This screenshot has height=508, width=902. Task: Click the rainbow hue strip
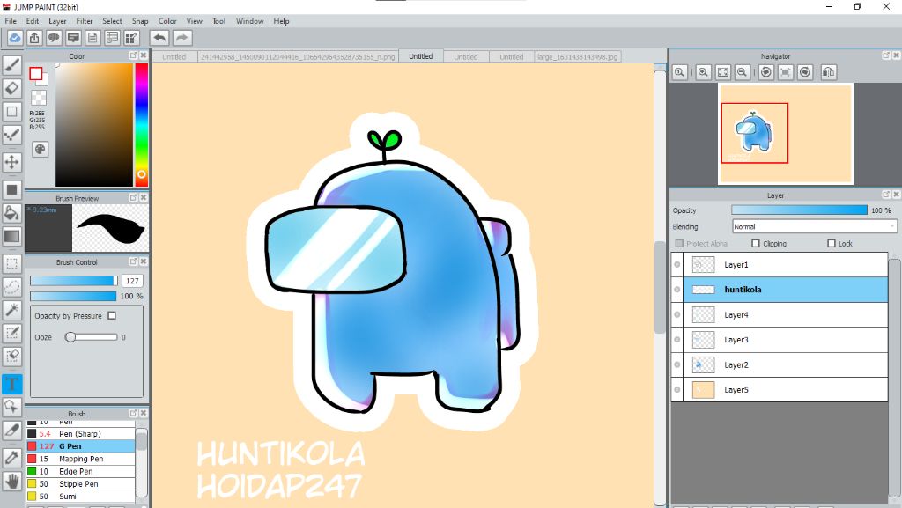[142, 125]
